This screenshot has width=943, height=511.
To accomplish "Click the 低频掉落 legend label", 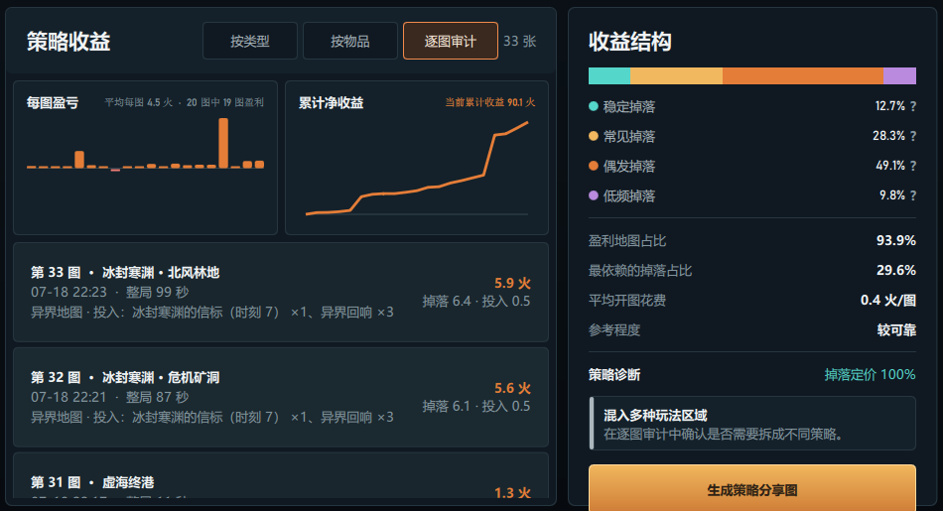I will (629, 196).
